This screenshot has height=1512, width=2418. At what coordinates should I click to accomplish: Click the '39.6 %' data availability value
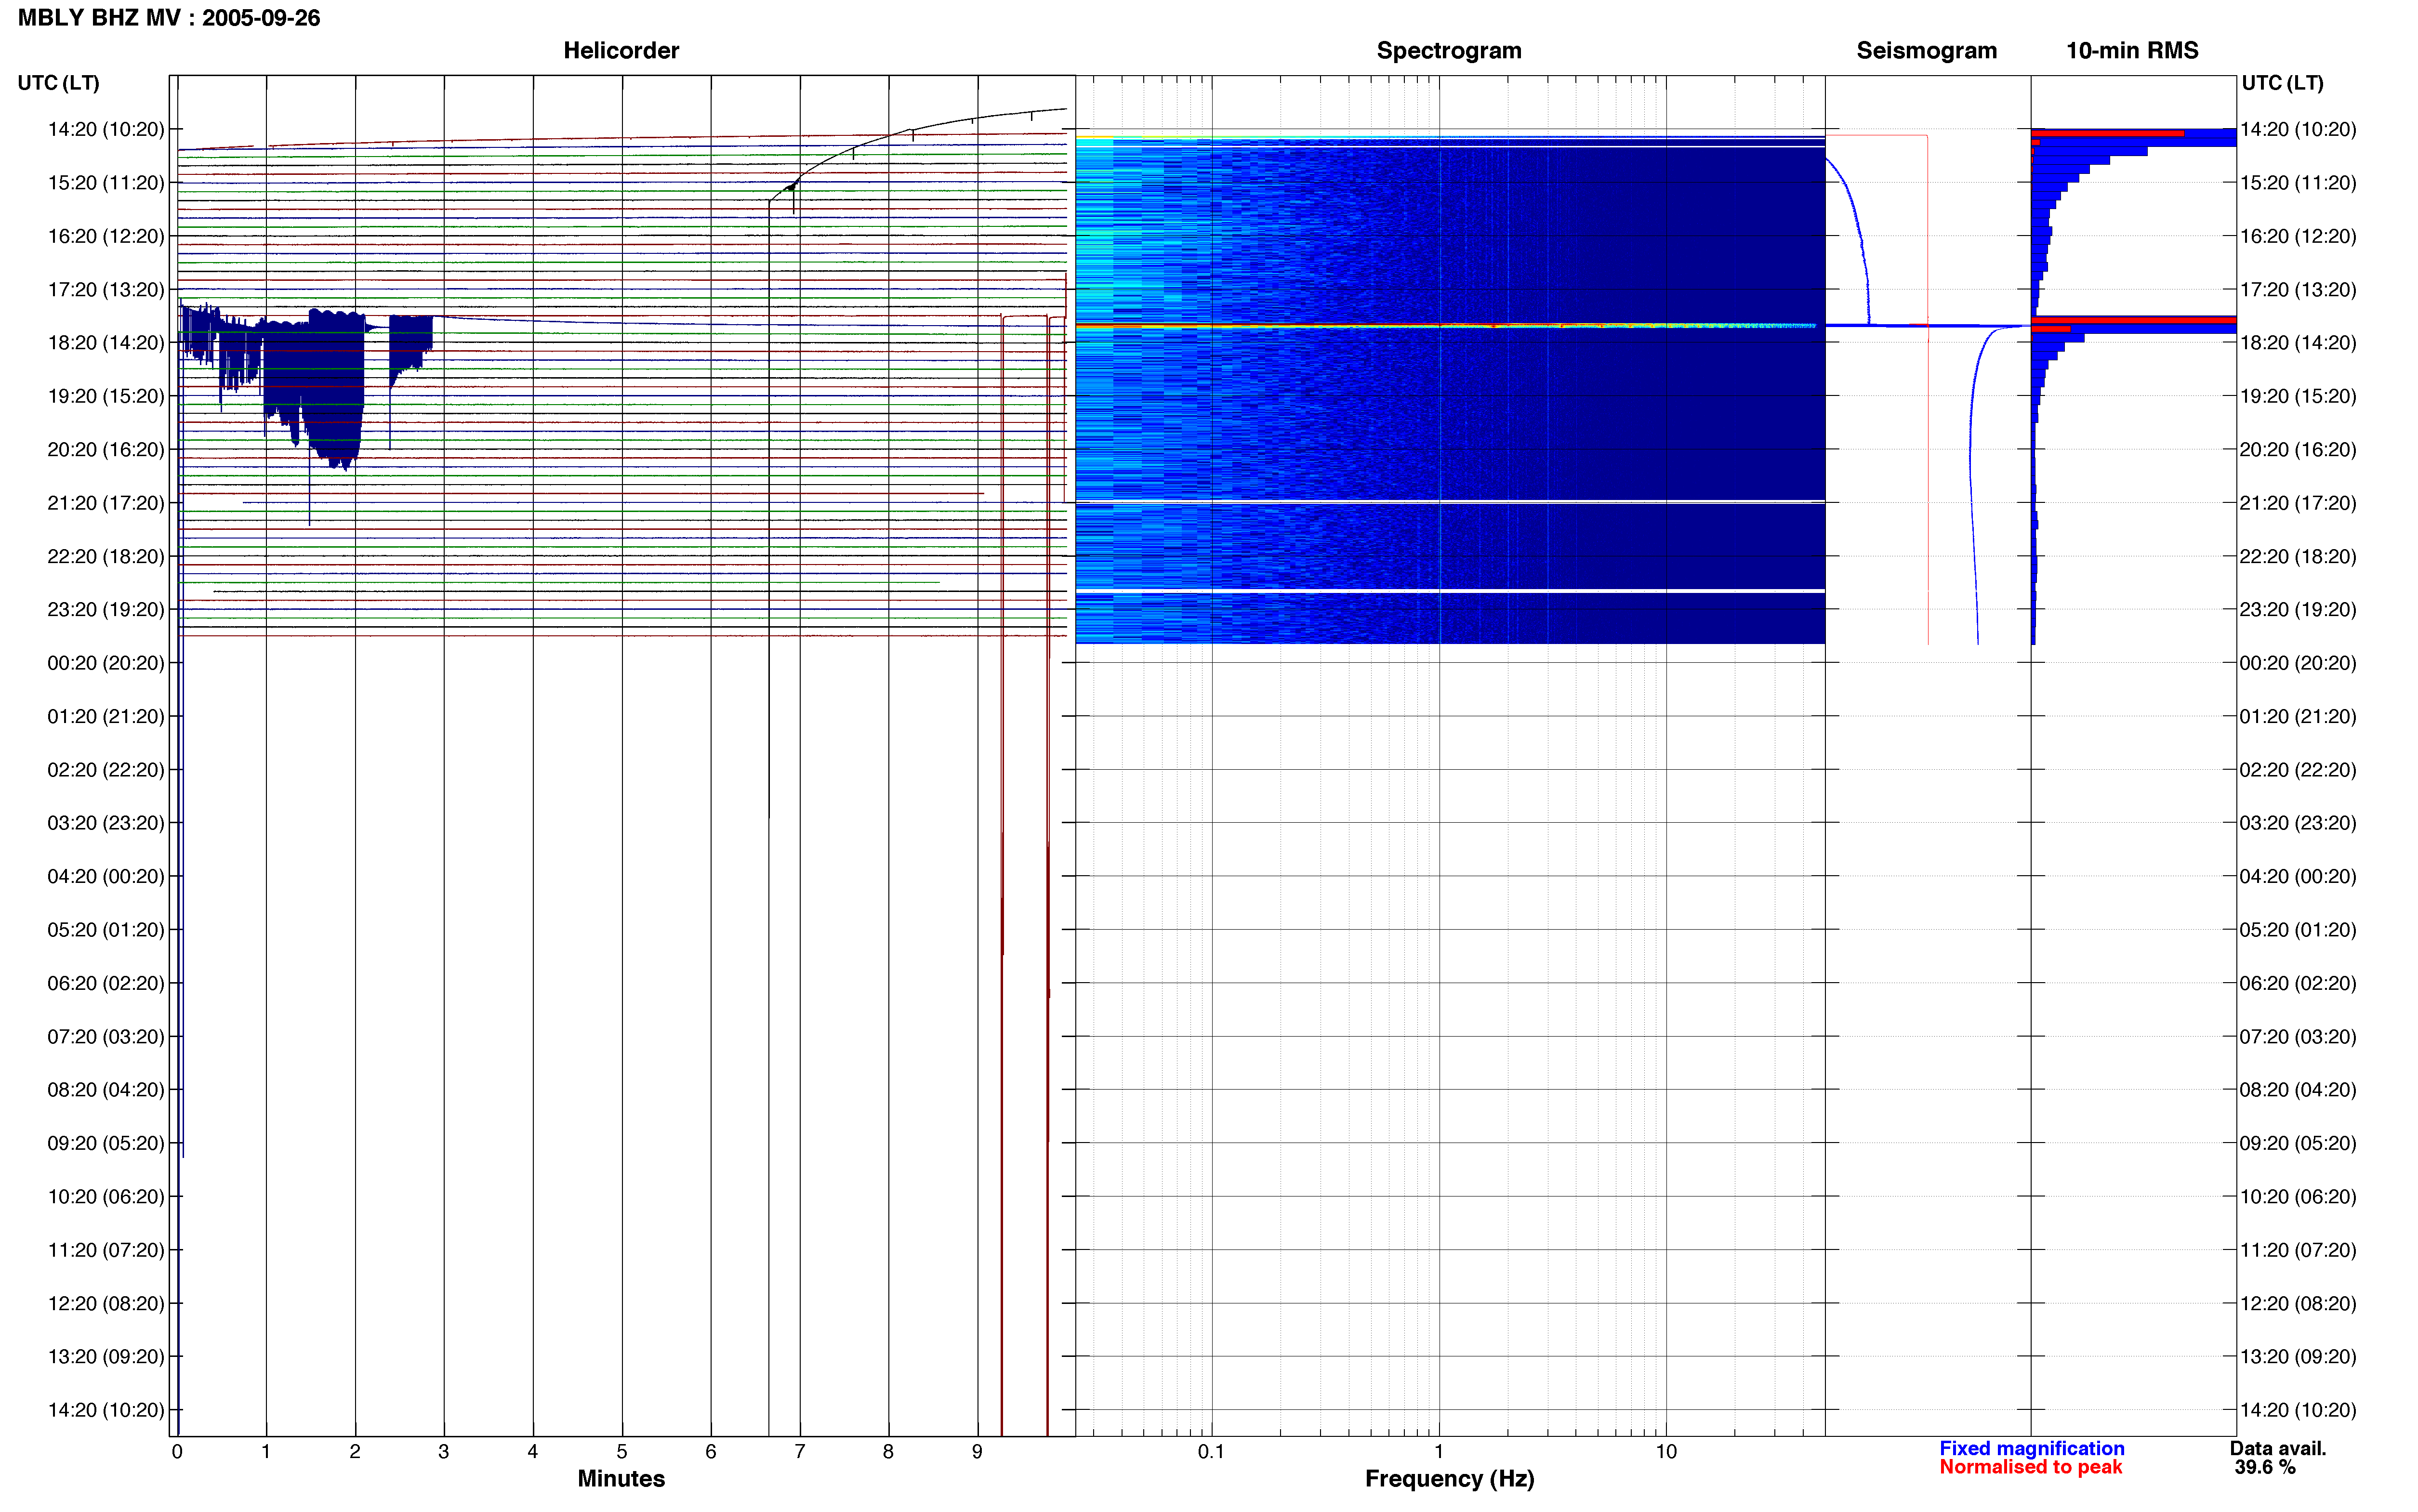2265,1467
